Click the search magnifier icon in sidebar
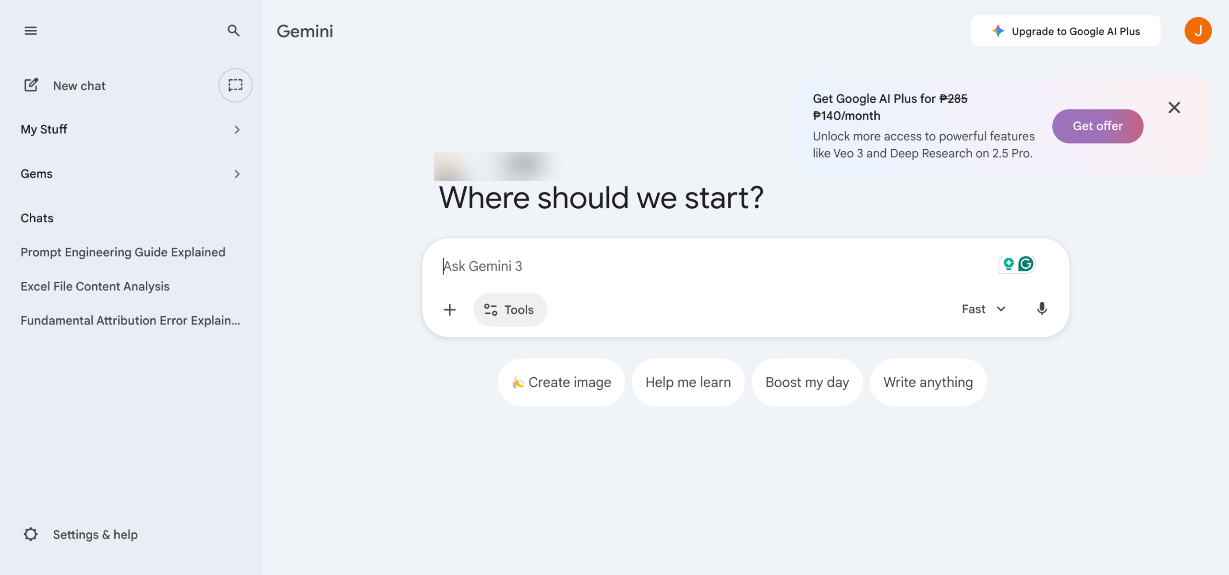The width and height of the screenshot is (1229, 575). pos(233,31)
